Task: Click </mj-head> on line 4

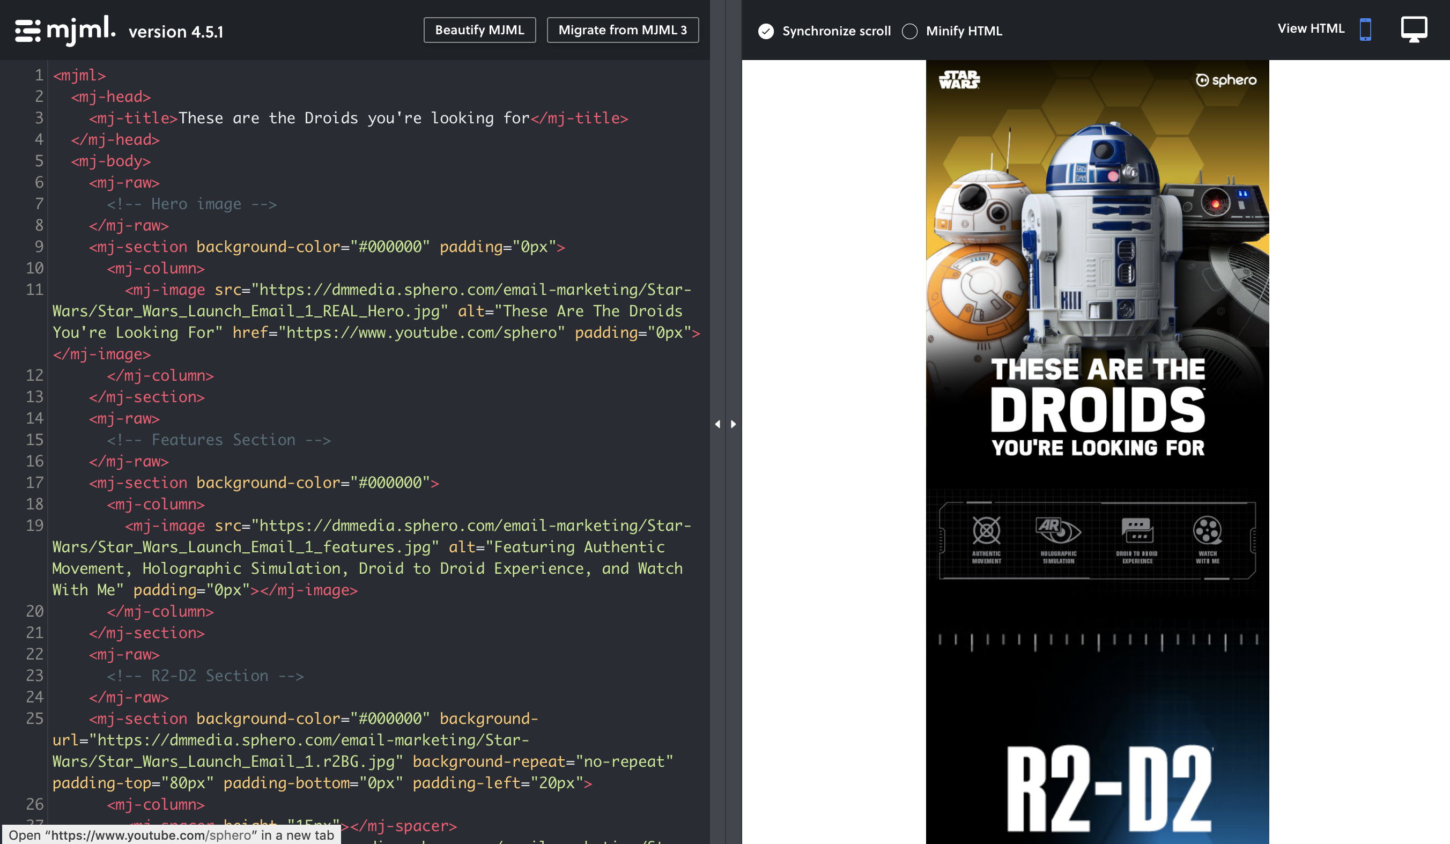Action: (x=115, y=140)
